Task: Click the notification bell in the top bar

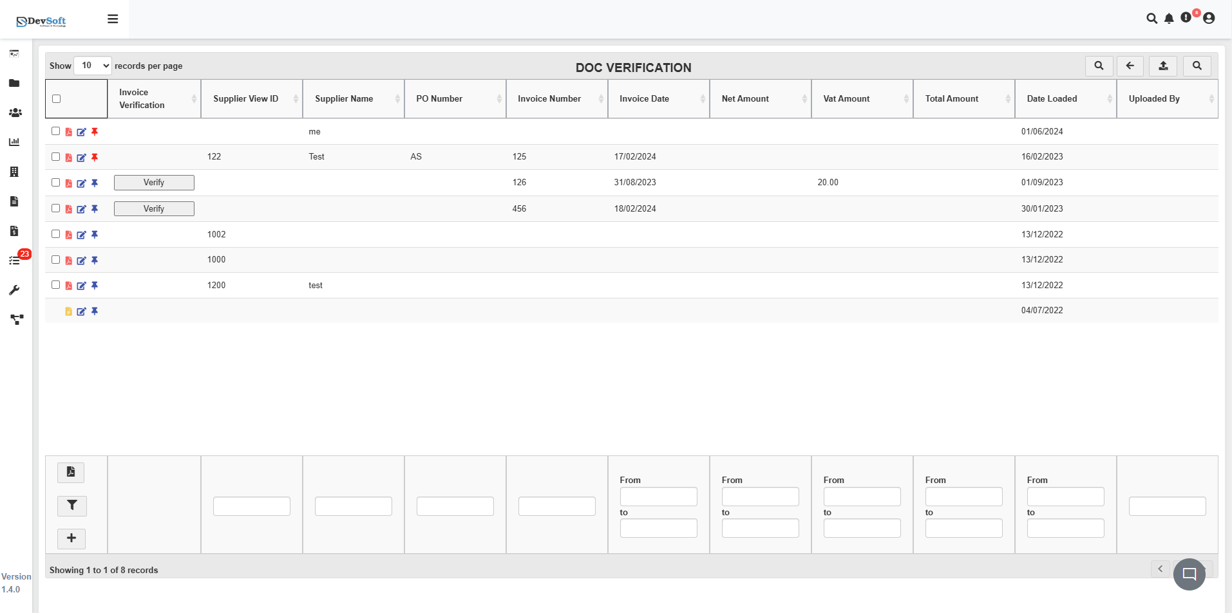Action: coord(1168,19)
